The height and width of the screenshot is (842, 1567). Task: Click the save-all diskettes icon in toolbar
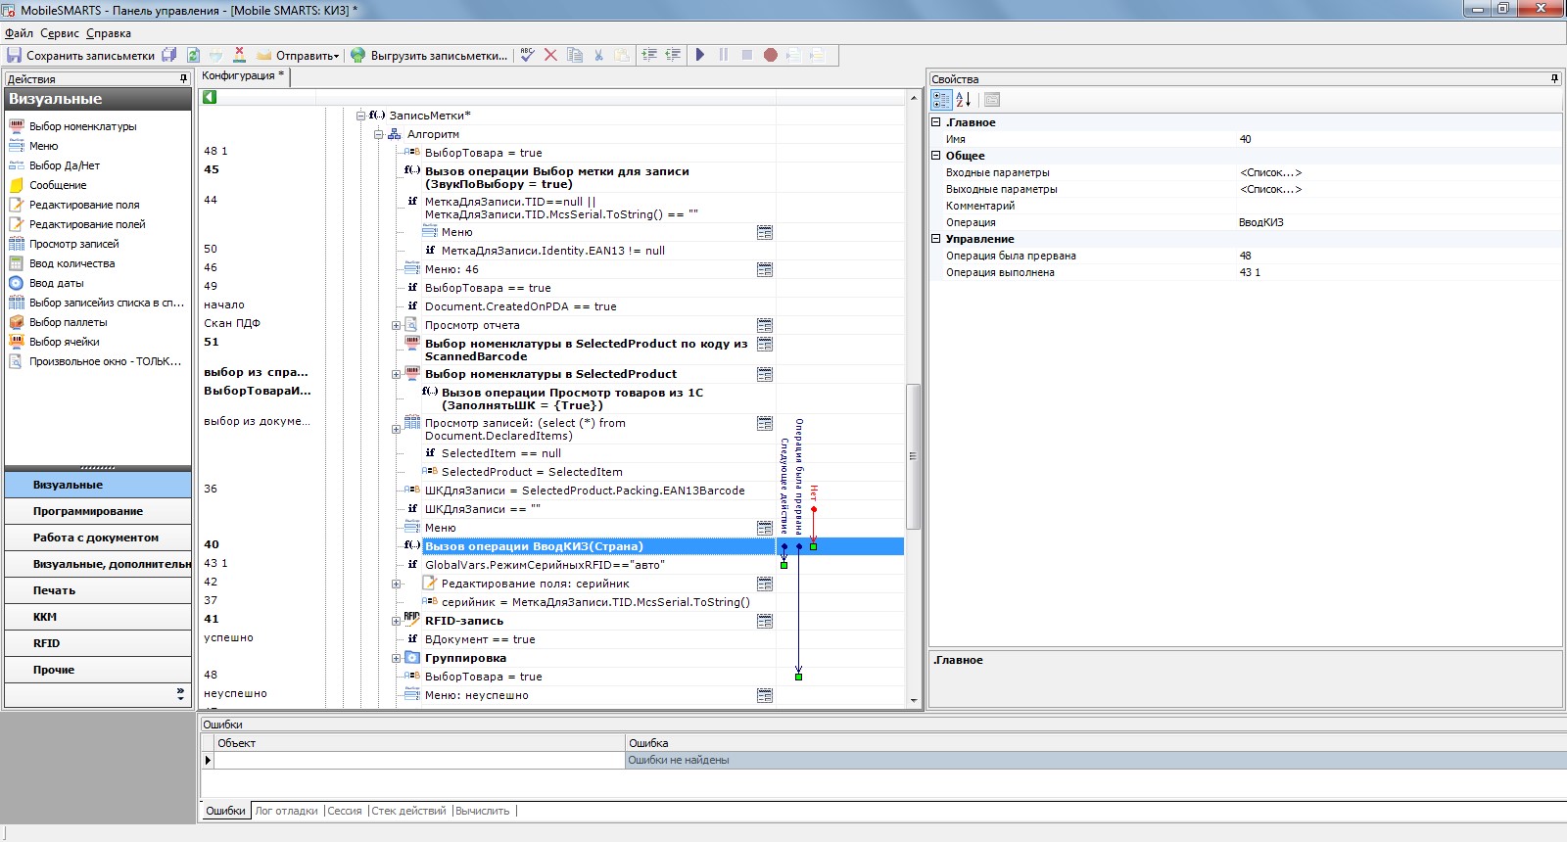click(x=169, y=56)
